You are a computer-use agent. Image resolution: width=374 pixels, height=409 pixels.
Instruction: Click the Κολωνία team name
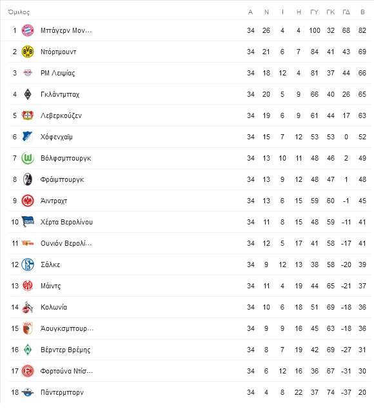pyautogui.click(x=54, y=307)
